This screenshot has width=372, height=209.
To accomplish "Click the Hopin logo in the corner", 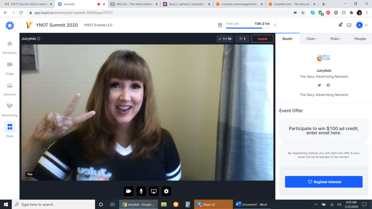I will click(x=10, y=25).
